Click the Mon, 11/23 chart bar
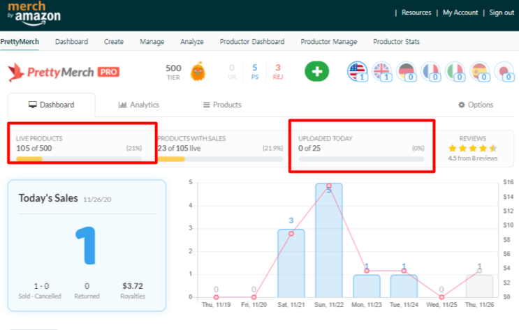Image resolution: width=519 pixels, height=330 pixels. coord(367,286)
